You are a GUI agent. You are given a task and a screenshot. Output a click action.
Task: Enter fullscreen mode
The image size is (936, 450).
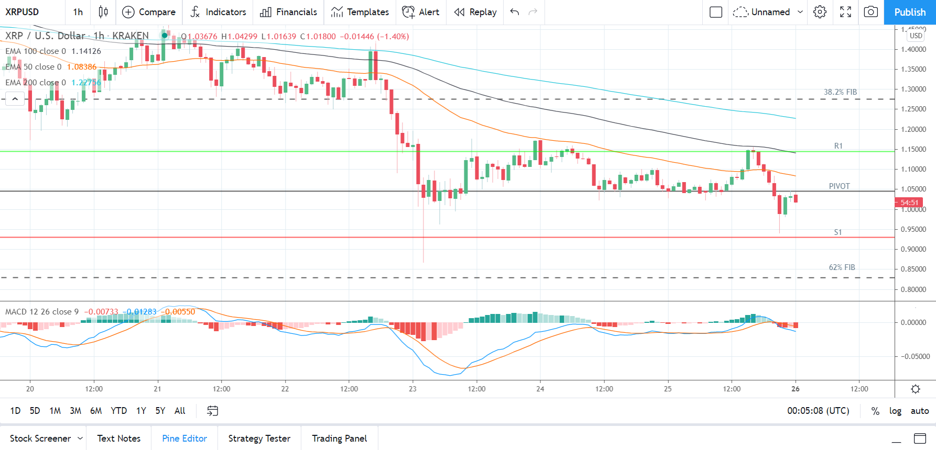click(x=846, y=12)
